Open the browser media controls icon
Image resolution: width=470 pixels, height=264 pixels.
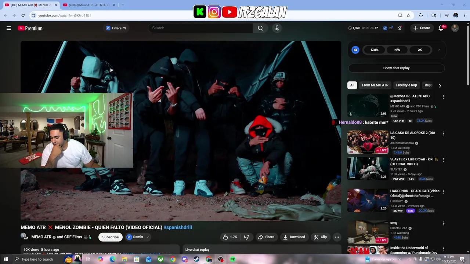[x=447, y=15]
